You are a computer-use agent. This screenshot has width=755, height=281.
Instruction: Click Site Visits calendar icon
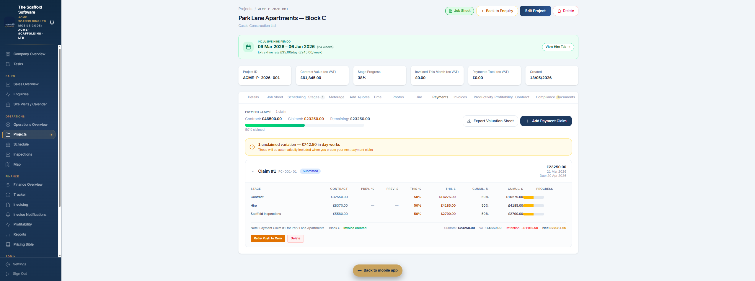8,104
